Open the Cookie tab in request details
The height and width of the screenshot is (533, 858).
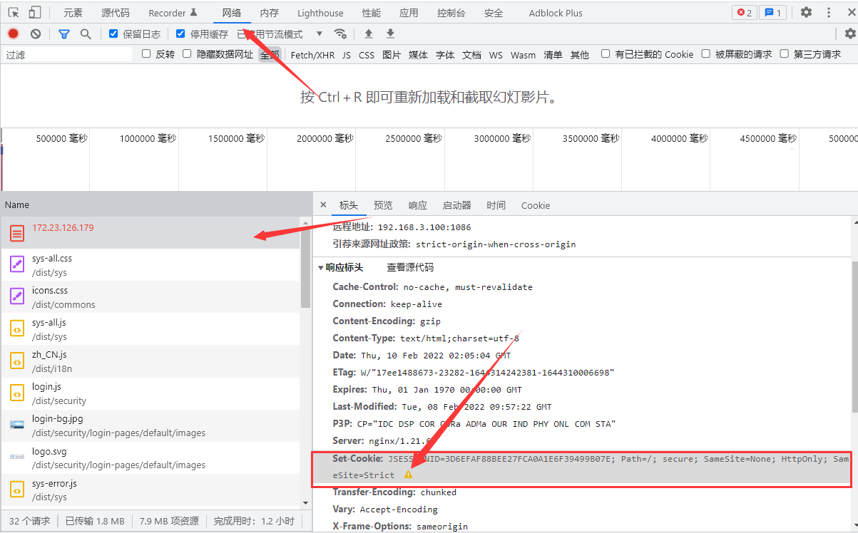pyautogui.click(x=535, y=205)
